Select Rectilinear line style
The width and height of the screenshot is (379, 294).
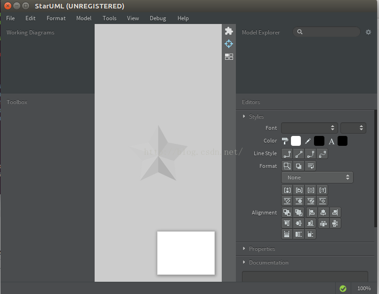coord(287,154)
